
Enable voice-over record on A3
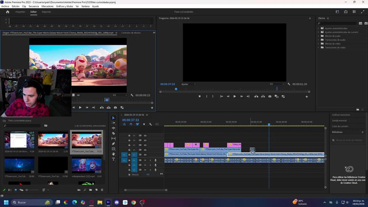[x=156, y=170]
